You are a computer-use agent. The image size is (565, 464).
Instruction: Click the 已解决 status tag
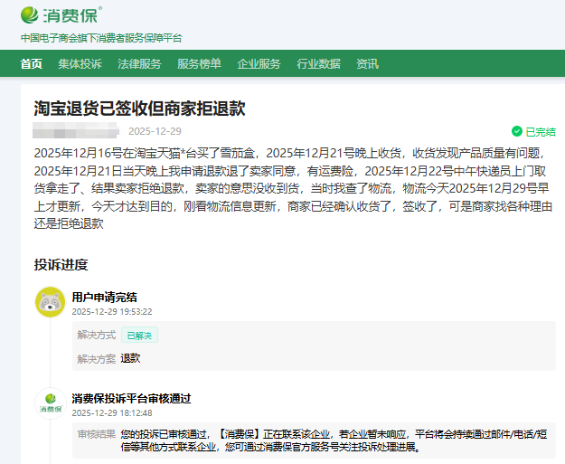(139, 335)
